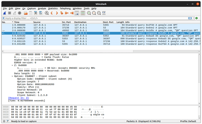This screenshot has width=202, height=124.
Task: Reset text to normal size icon
Action: (99, 13)
